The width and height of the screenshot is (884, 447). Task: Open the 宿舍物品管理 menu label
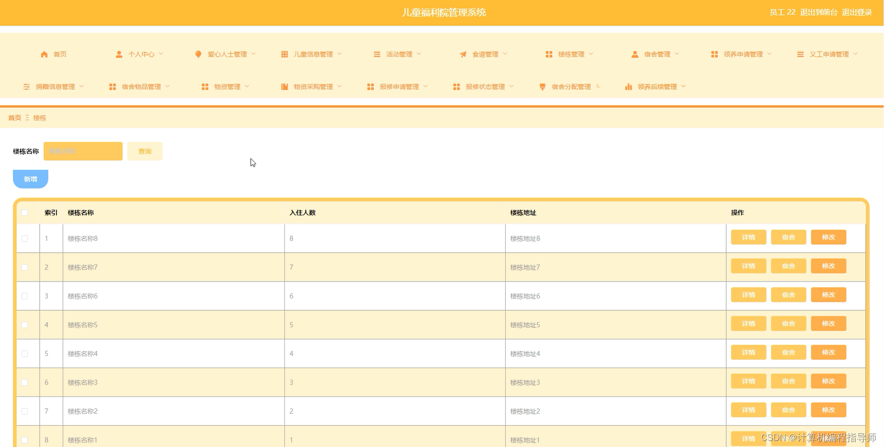(x=141, y=86)
